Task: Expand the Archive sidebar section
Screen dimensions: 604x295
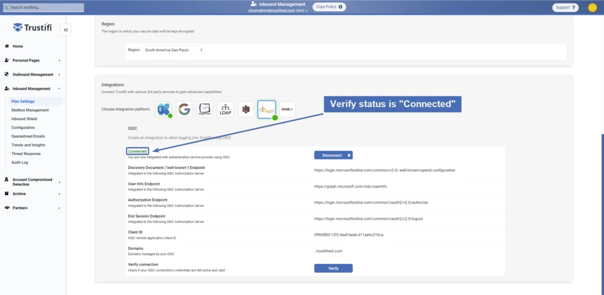Action: (32, 194)
